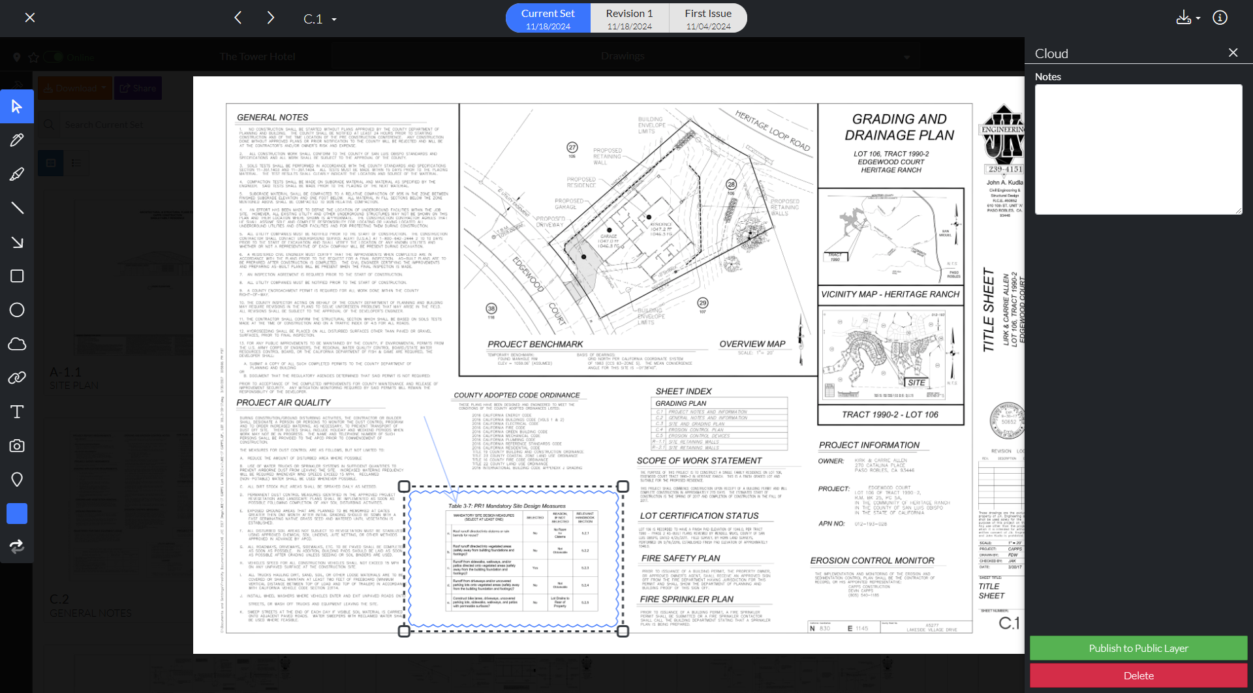Select the Highlighter tool
The image size is (1253, 693).
coord(17,174)
